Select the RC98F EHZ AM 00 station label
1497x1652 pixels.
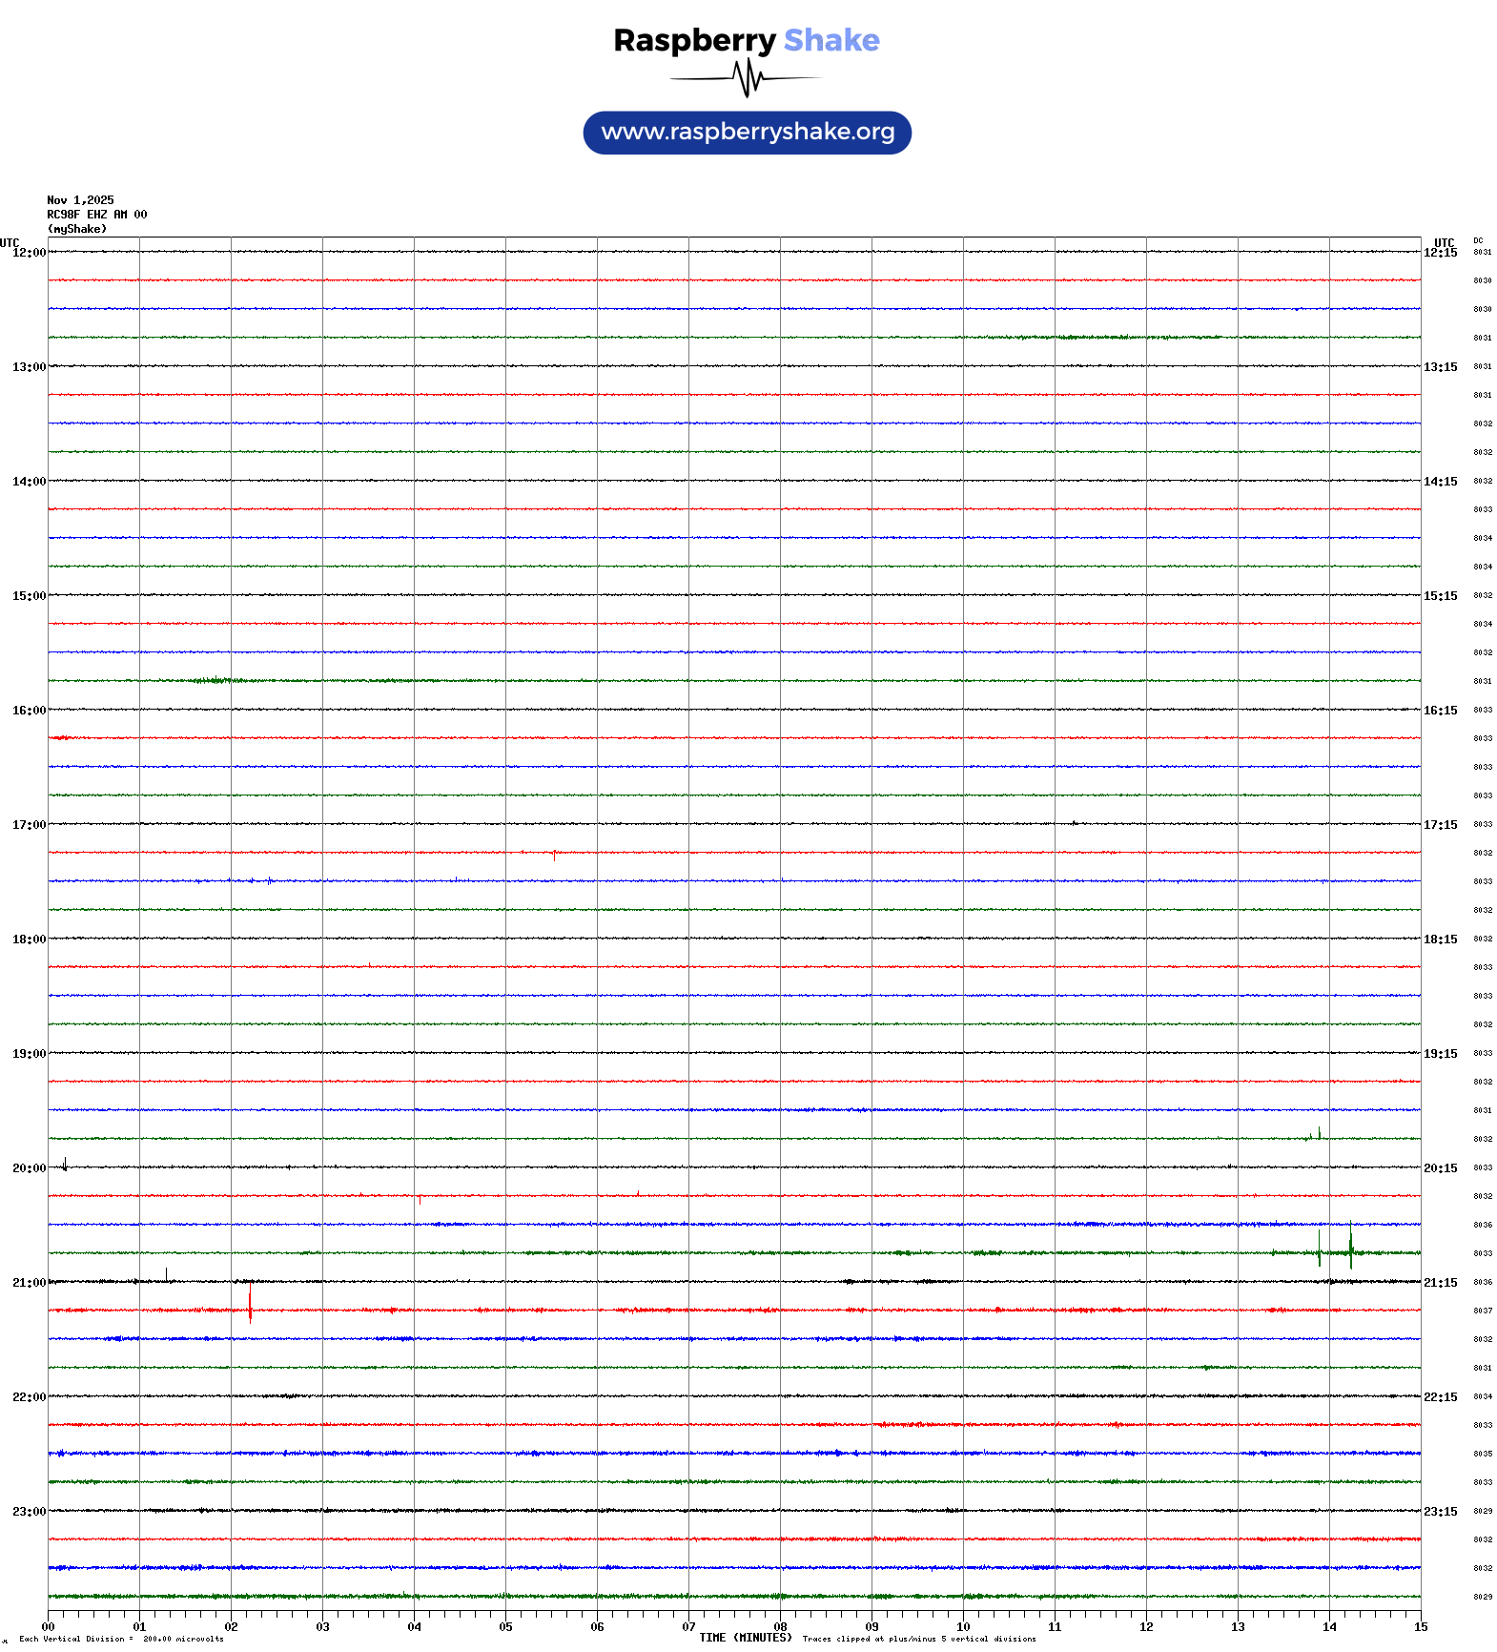tap(96, 215)
